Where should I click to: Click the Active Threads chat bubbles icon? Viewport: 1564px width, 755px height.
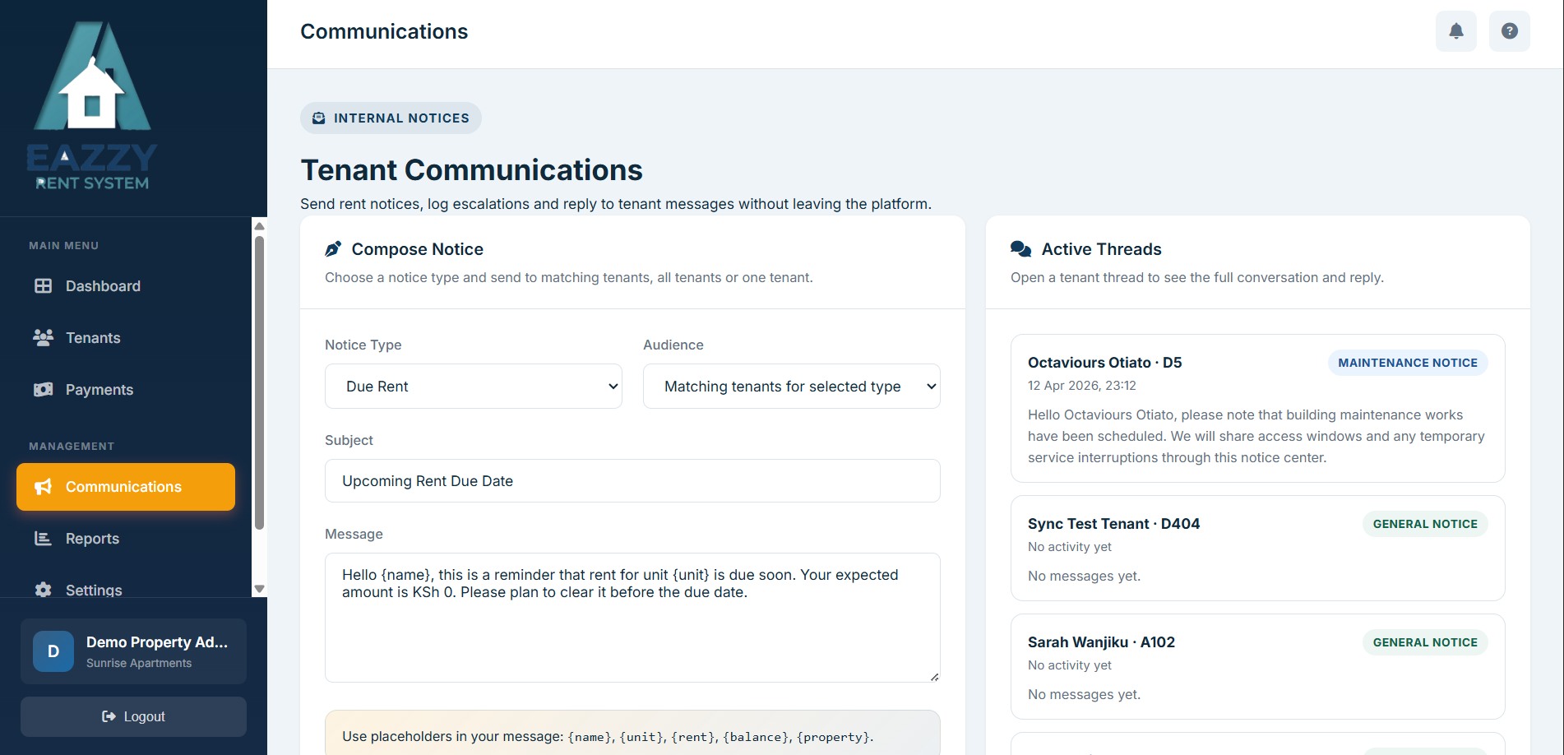click(x=1020, y=249)
